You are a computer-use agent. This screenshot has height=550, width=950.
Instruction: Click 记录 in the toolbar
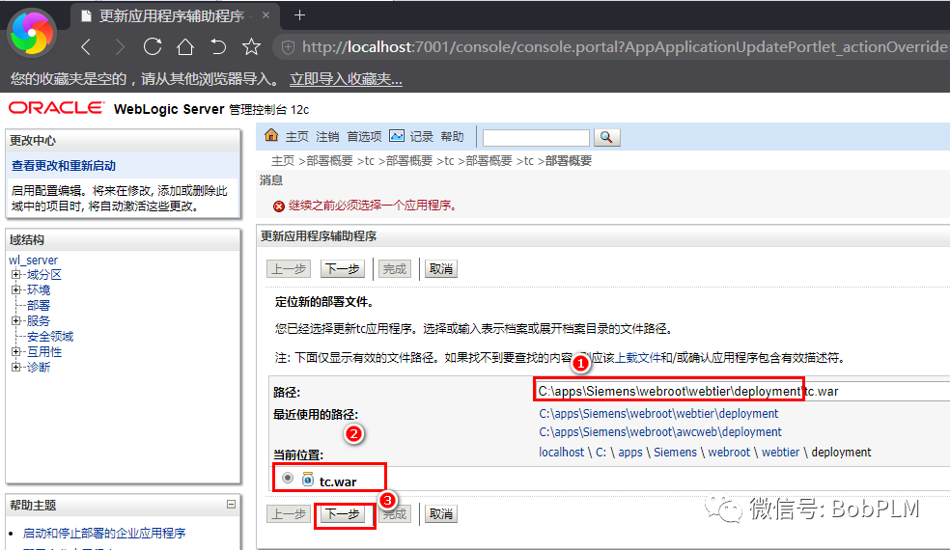pos(422,137)
